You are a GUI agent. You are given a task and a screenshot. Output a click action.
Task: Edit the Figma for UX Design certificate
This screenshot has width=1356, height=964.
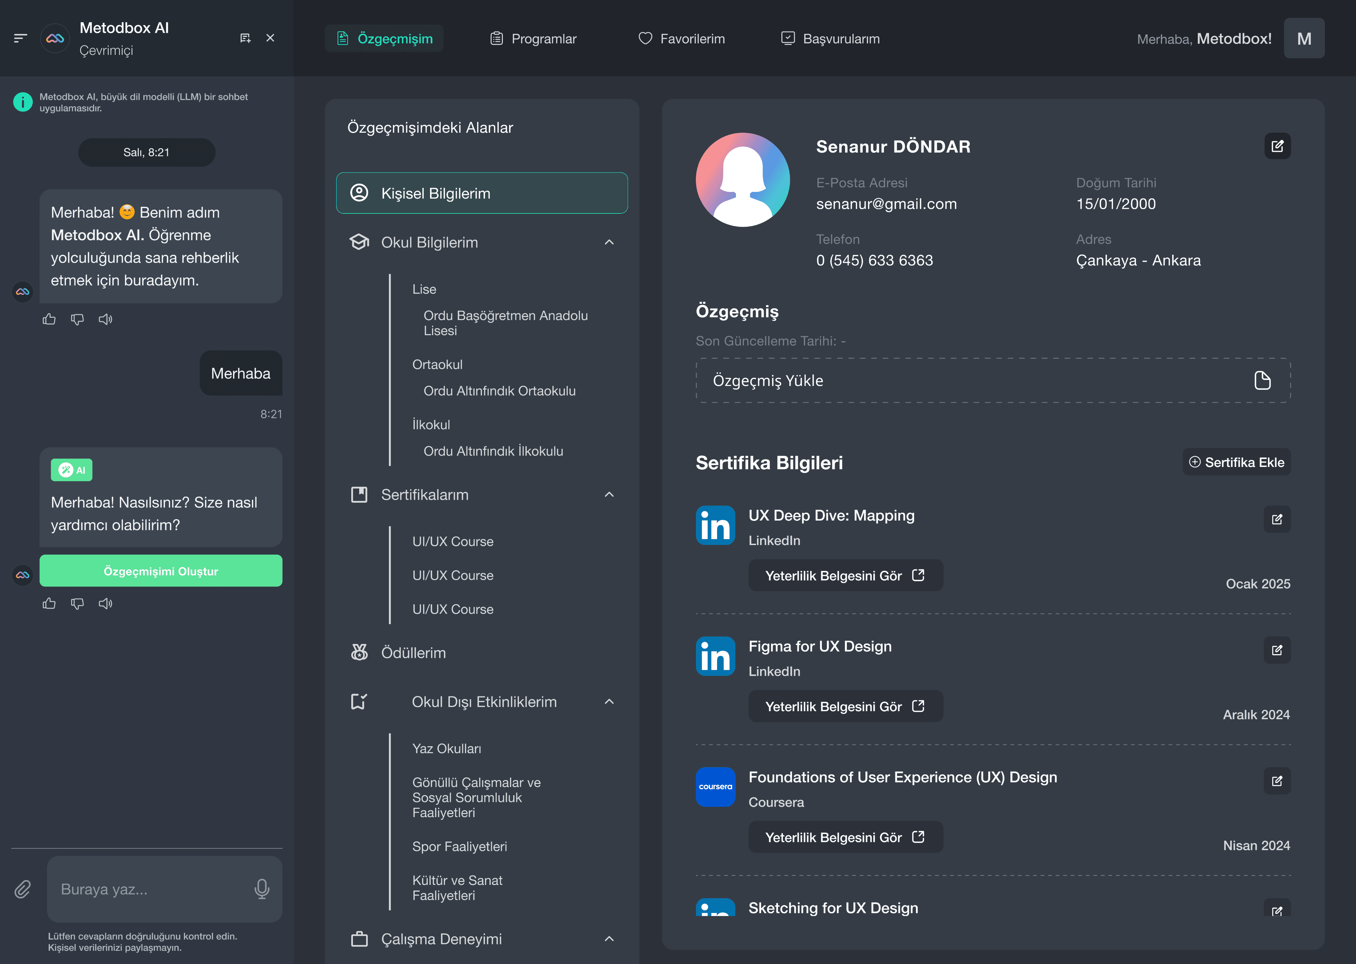(x=1277, y=650)
